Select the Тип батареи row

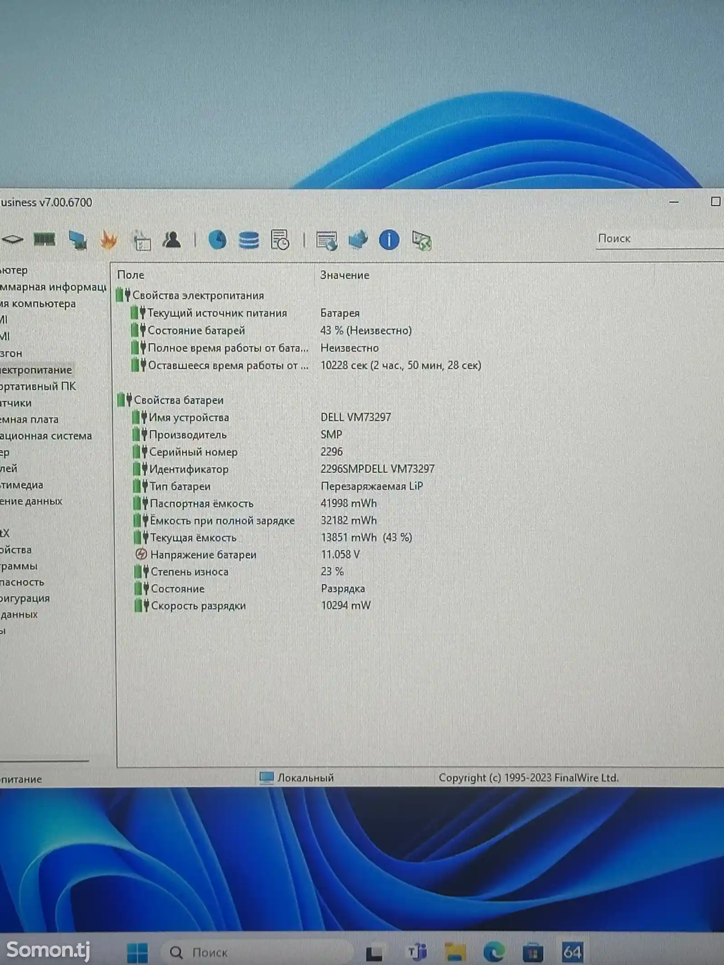coord(278,486)
